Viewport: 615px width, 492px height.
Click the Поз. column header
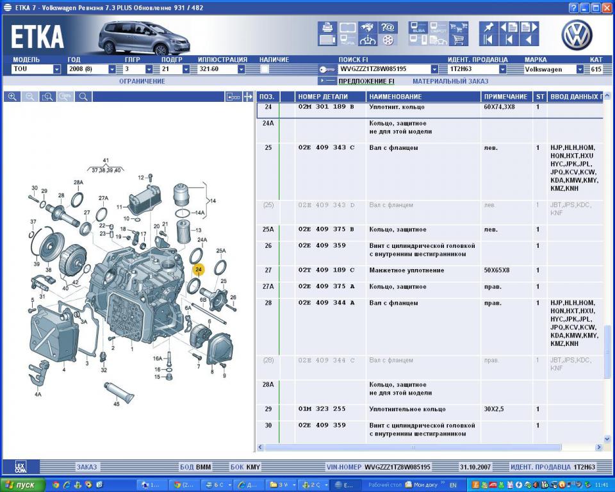click(x=268, y=97)
